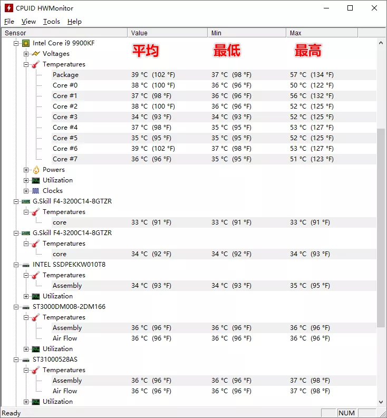Click the Voltages lightning icon
The width and height of the screenshot is (387, 418).
36,54
